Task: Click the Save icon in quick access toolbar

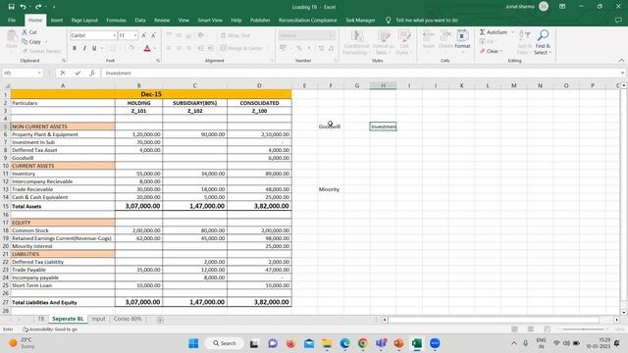Action: click(x=11, y=7)
